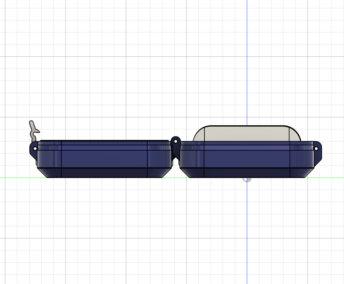Viewport: 344px width, 284px height.
Task: Click the hinge pin hole at center
Action: tap(176, 141)
